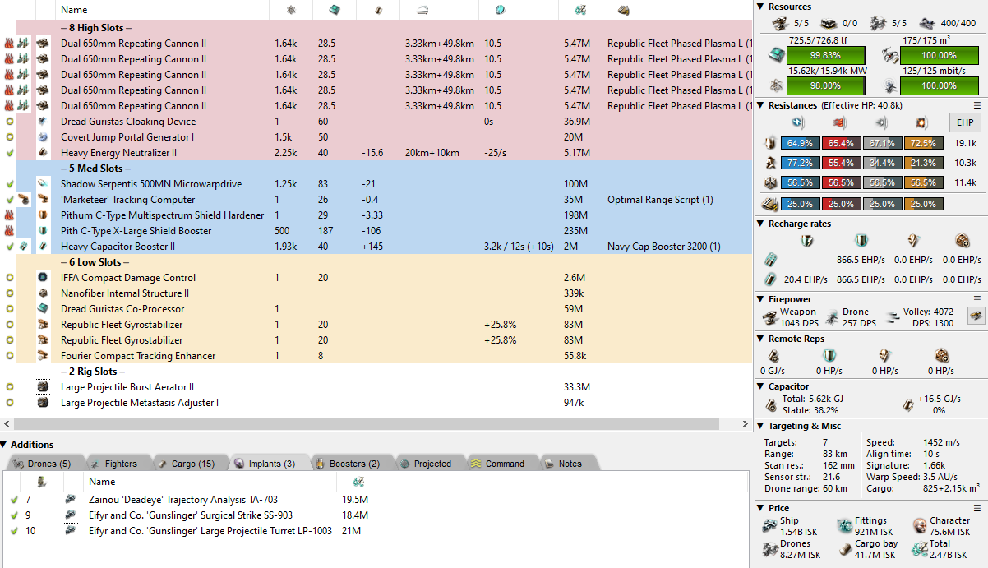Click the Shadow Serpentis 500MN Microwarpdrive icon
Screen dimensions: 988x568
click(x=43, y=184)
